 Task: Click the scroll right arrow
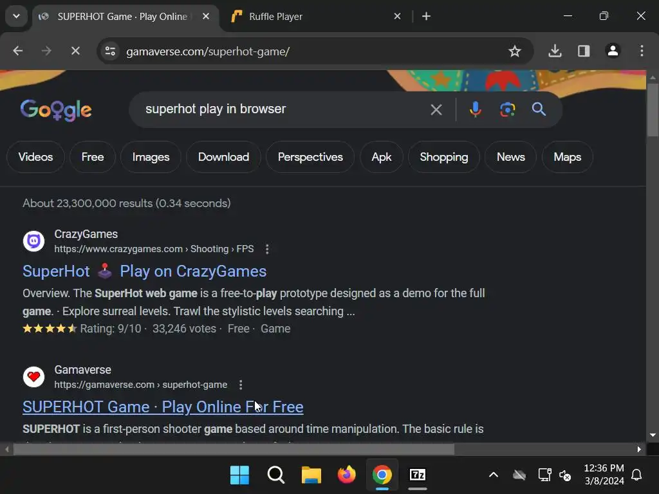[x=639, y=449]
